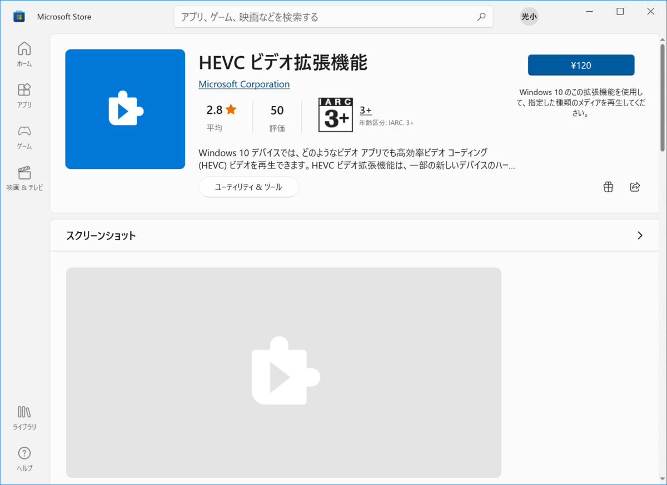The height and width of the screenshot is (485, 667).
Task: Select 映画 & テレビ sidebar icon
Action: (24, 178)
